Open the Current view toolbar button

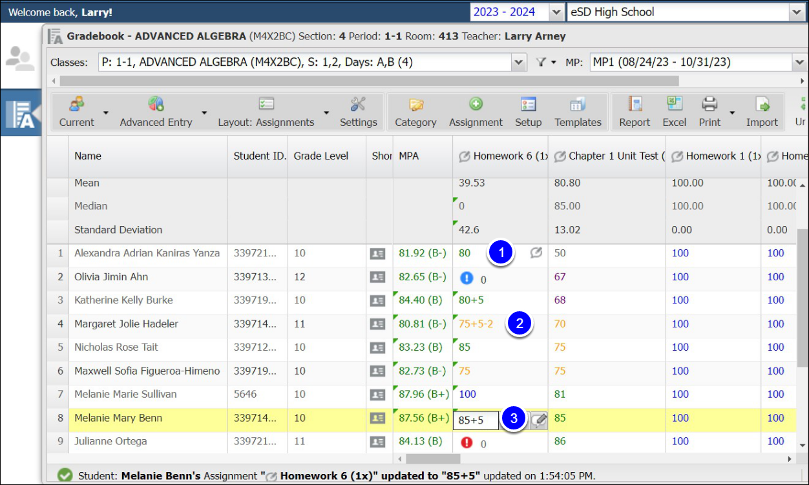[77, 112]
